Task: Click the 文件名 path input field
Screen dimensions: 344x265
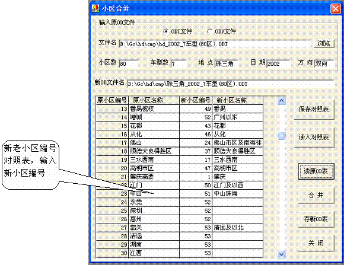Action: coord(214,44)
